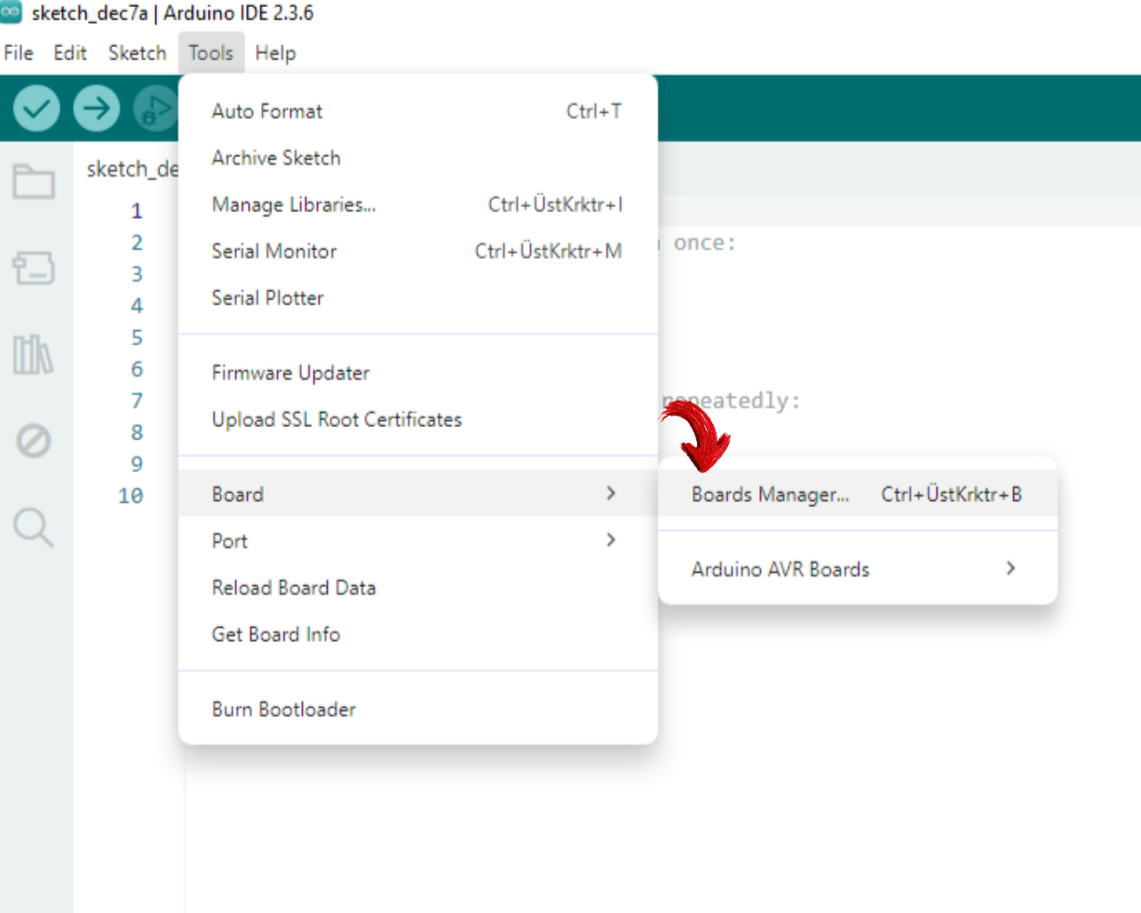Open the Search magnifier sidebar icon
The width and height of the screenshot is (1141, 913).
pyautogui.click(x=34, y=527)
